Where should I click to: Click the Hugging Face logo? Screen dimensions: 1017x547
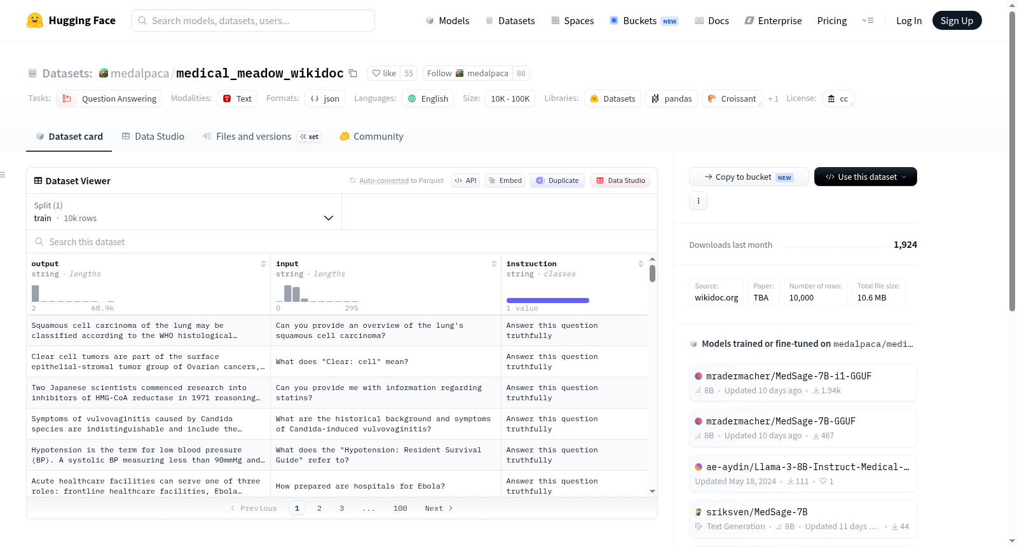(71, 20)
